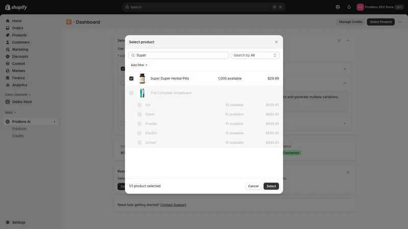Click the Select Product header button
This screenshot has height=229, width=408.
[x=380, y=22]
